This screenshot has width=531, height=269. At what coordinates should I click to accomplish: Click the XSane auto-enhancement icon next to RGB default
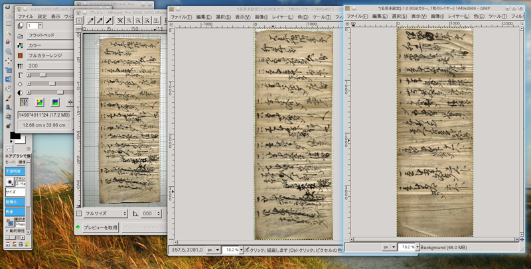click(40, 102)
